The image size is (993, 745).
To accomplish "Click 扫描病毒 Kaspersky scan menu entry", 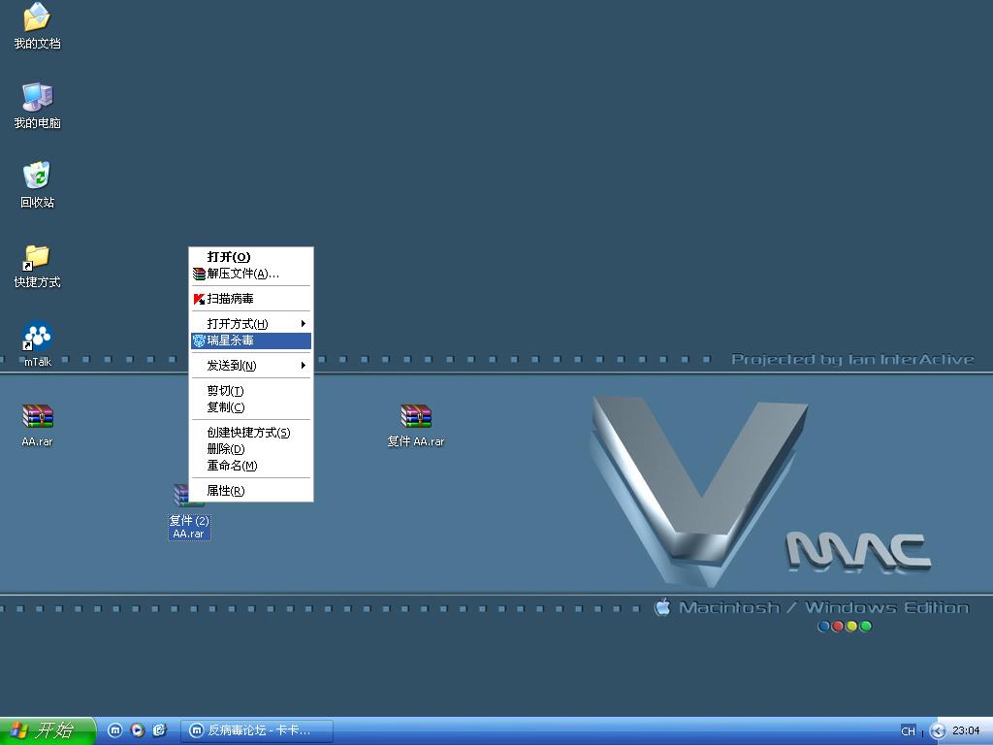I will coord(251,299).
